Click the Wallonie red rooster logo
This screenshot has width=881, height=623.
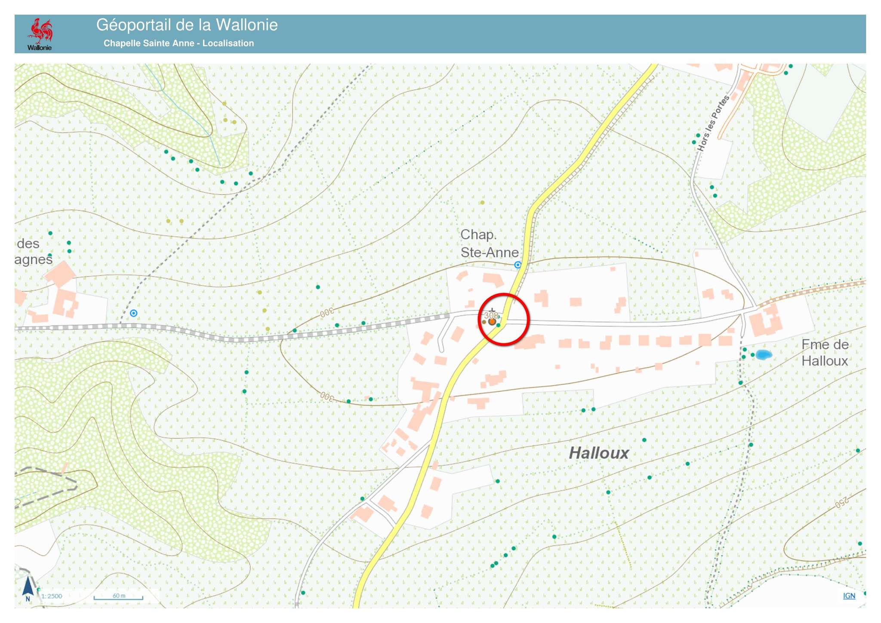pos(40,34)
